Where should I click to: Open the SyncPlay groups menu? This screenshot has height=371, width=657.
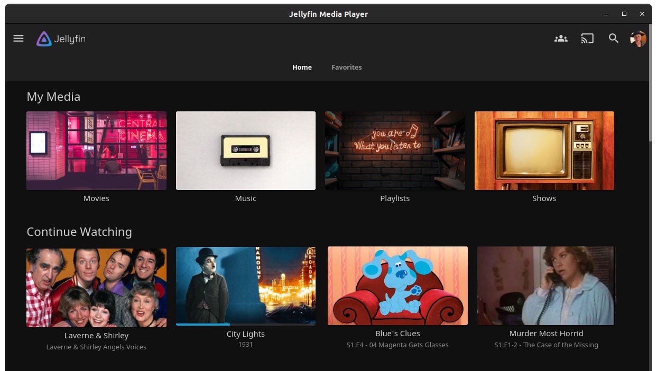tap(561, 38)
